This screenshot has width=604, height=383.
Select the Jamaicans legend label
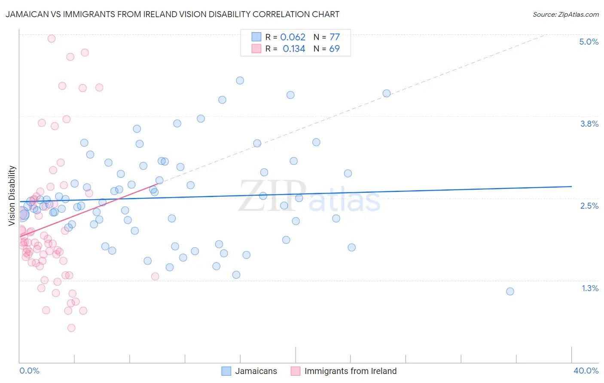256,371
